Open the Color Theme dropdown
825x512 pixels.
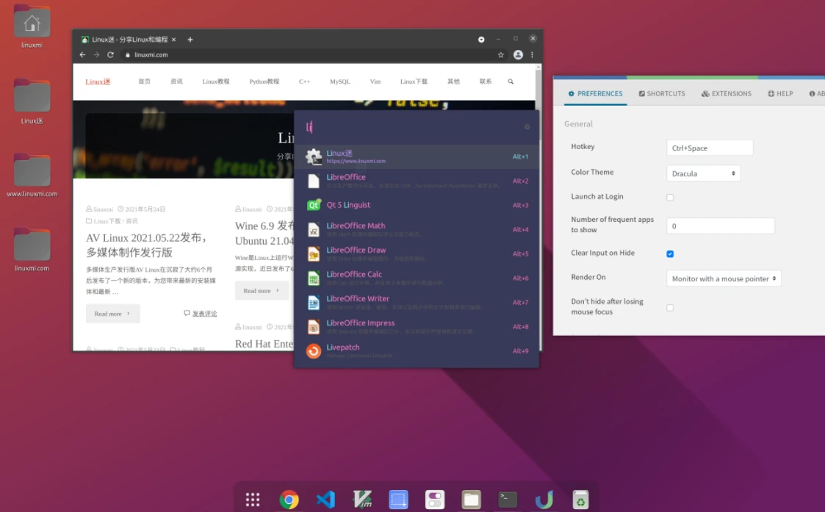click(x=703, y=173)
